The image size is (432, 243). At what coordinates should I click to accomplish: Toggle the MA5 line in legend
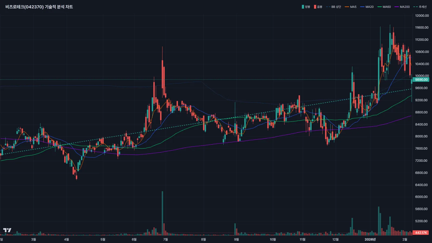(x=351, y=7)
